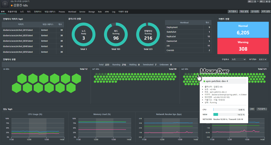Open the 컨테이너 tab in navigation bar
271x145 pixels.
(x=38, y=12)
